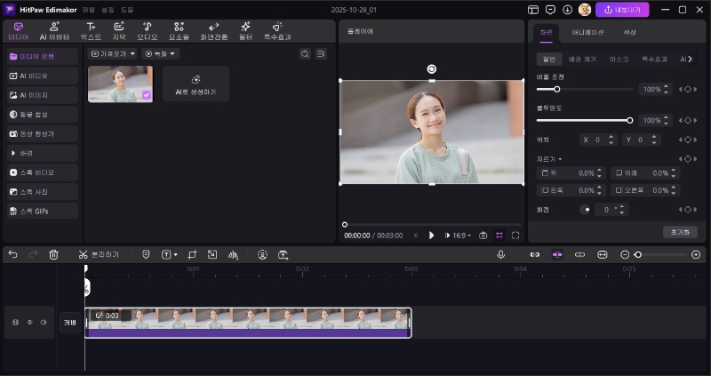
Task: Click the player progress bar handle
Action: pos(345,225)
